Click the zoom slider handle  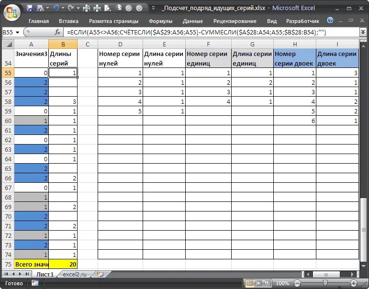point(325,283)
